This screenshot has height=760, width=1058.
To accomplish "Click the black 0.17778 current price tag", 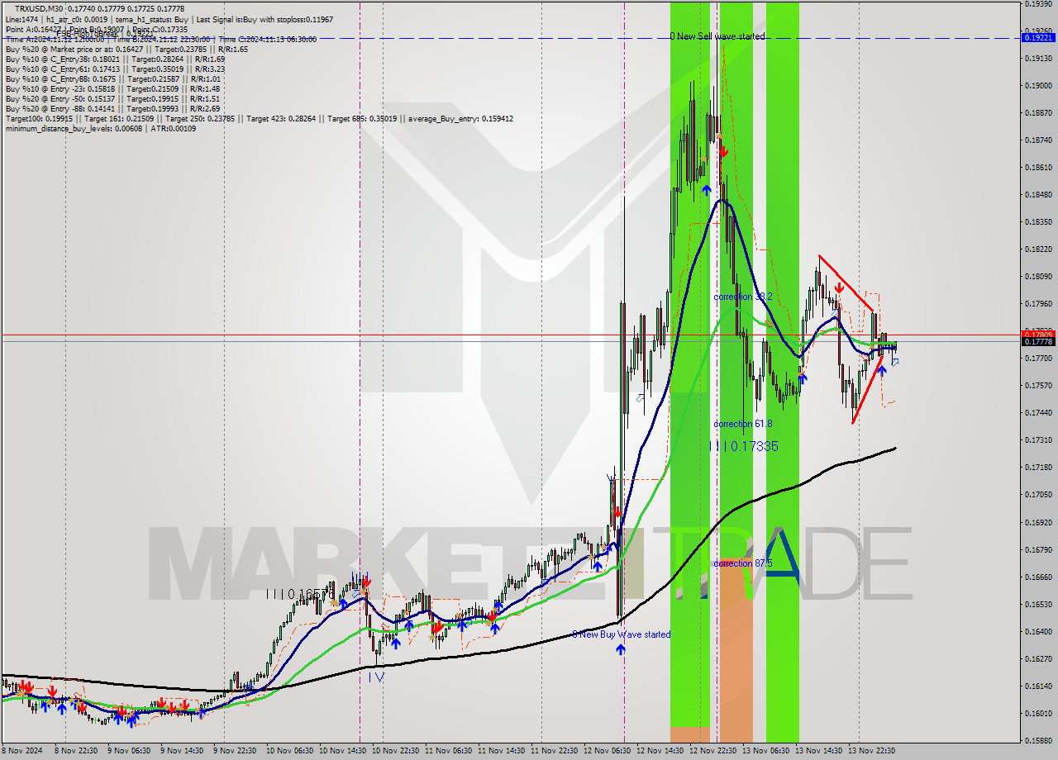I will click(1038, 341).
